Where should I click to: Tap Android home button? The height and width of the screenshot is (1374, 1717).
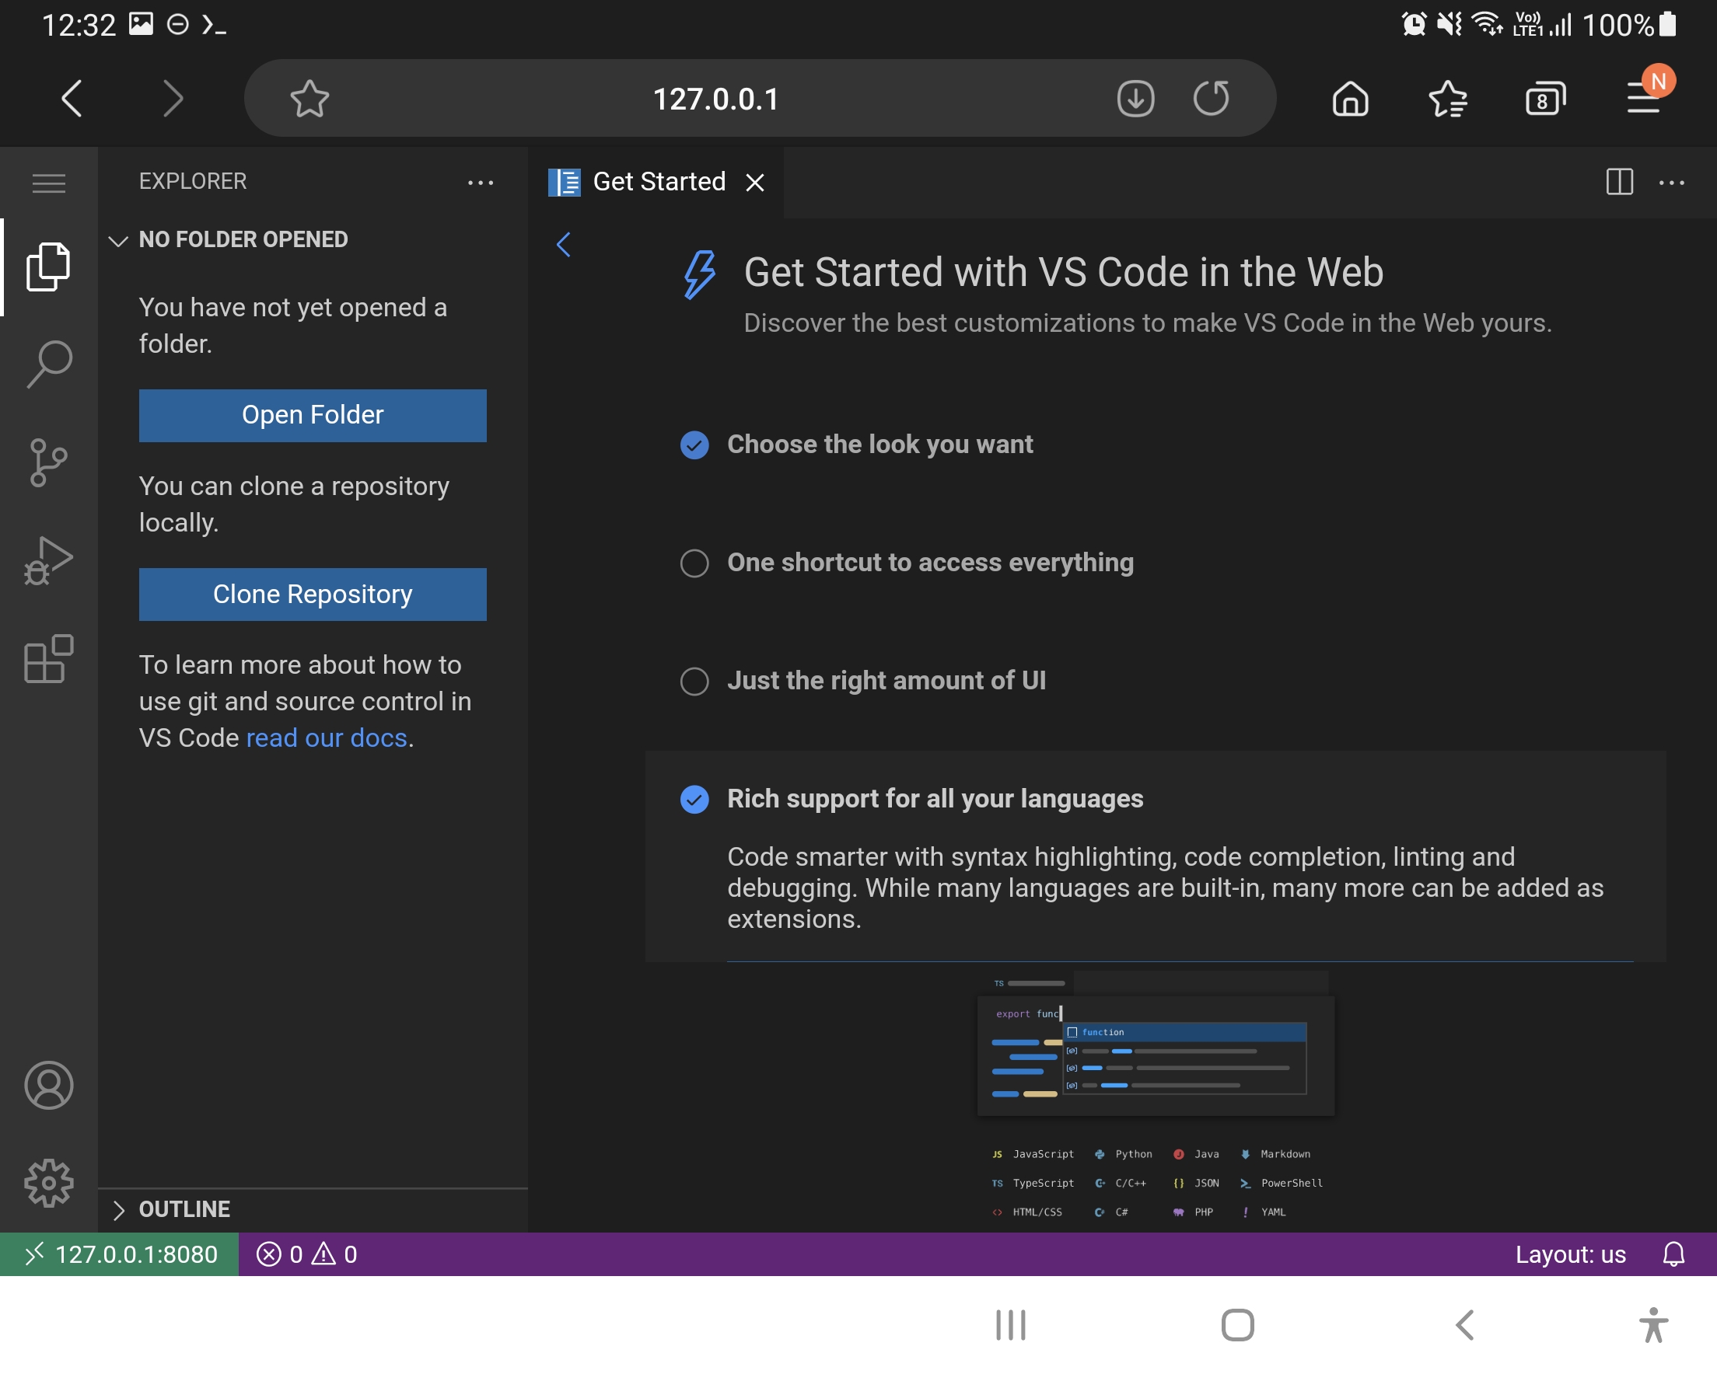(1237, 1324)
